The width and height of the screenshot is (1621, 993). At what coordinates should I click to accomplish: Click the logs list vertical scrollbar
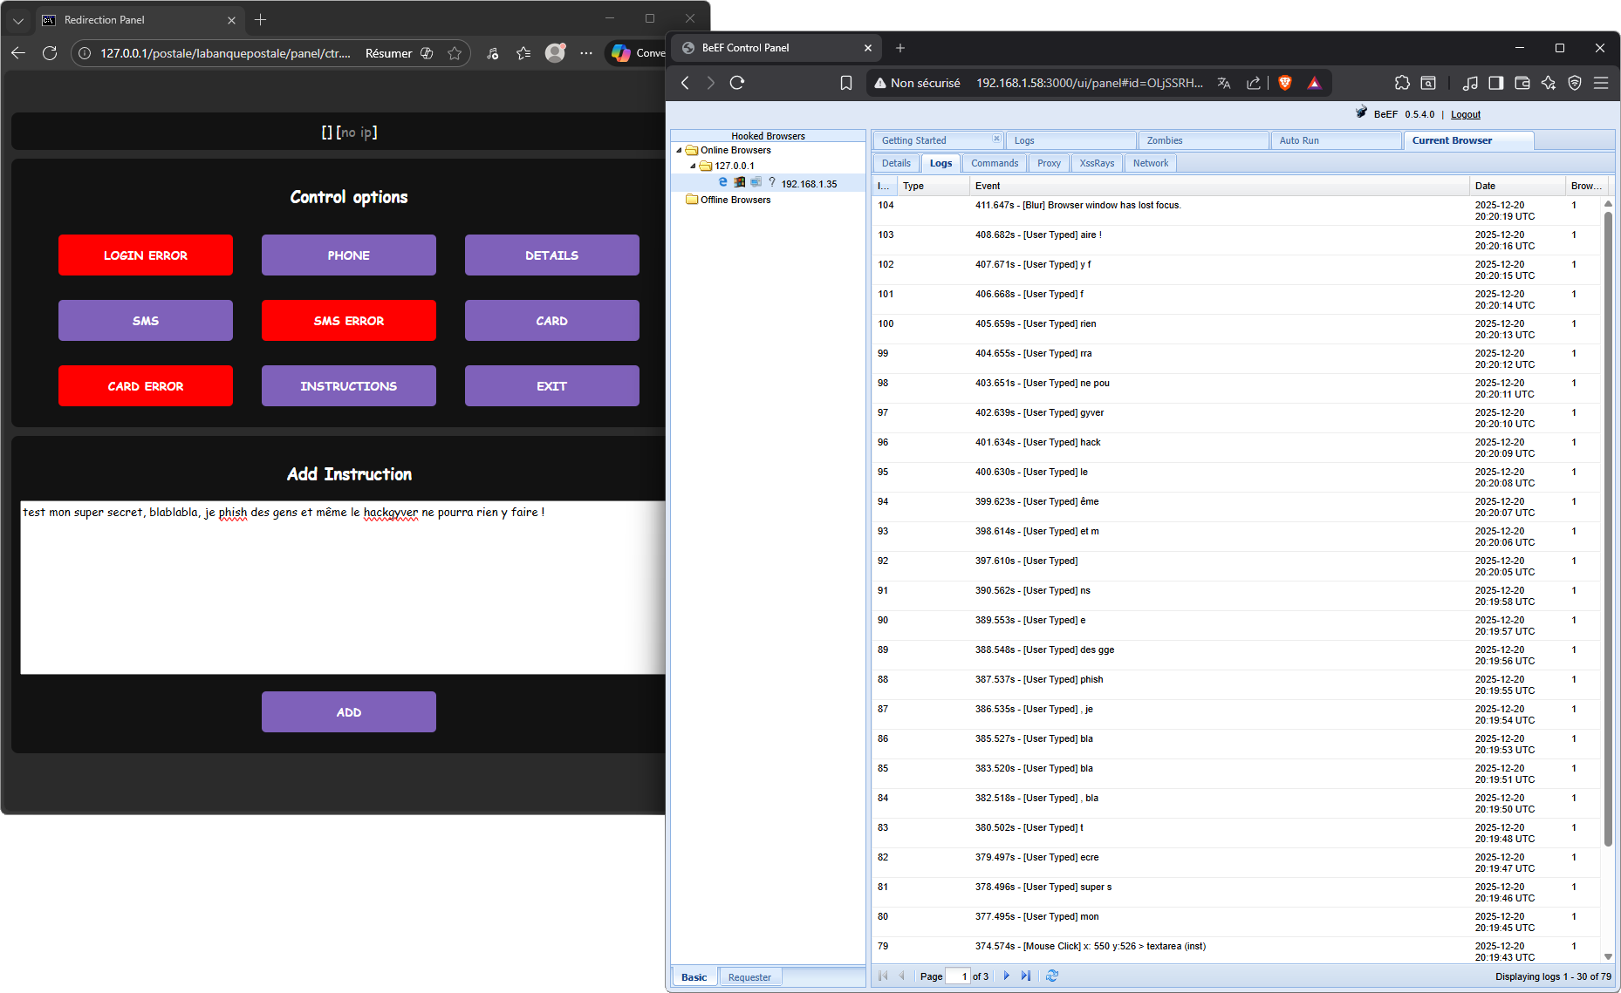click(x=1608, y=523)
